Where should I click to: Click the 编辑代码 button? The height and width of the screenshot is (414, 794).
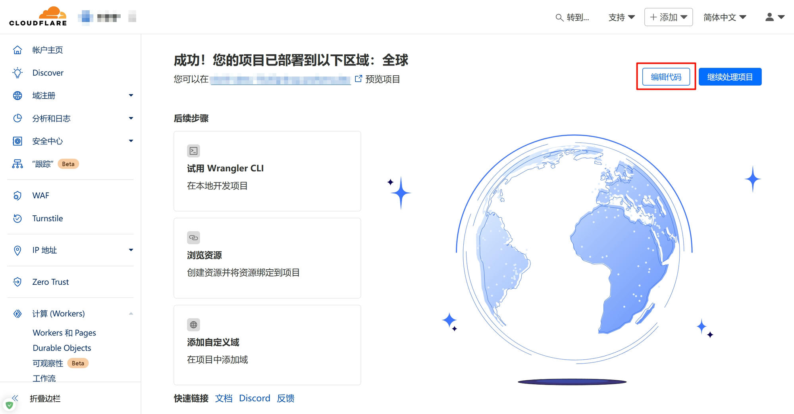coord(666,77)
